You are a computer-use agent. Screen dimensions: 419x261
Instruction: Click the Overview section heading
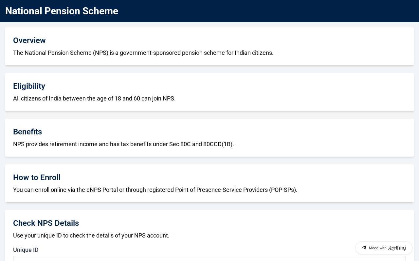coord(29,40)
